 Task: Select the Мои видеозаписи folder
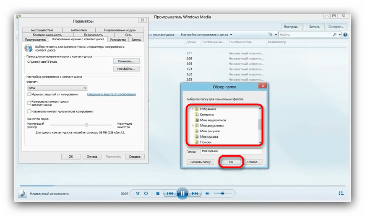[210, 120]
